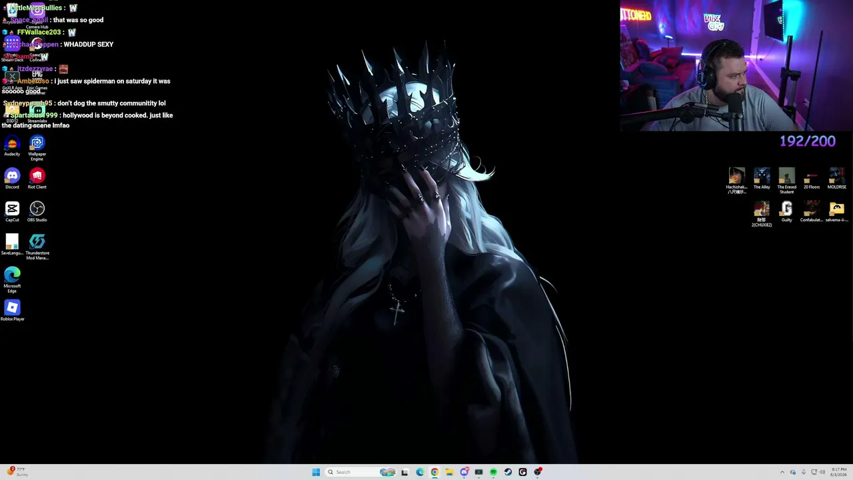Open the weather widget on the taskbar

[17, 472]
